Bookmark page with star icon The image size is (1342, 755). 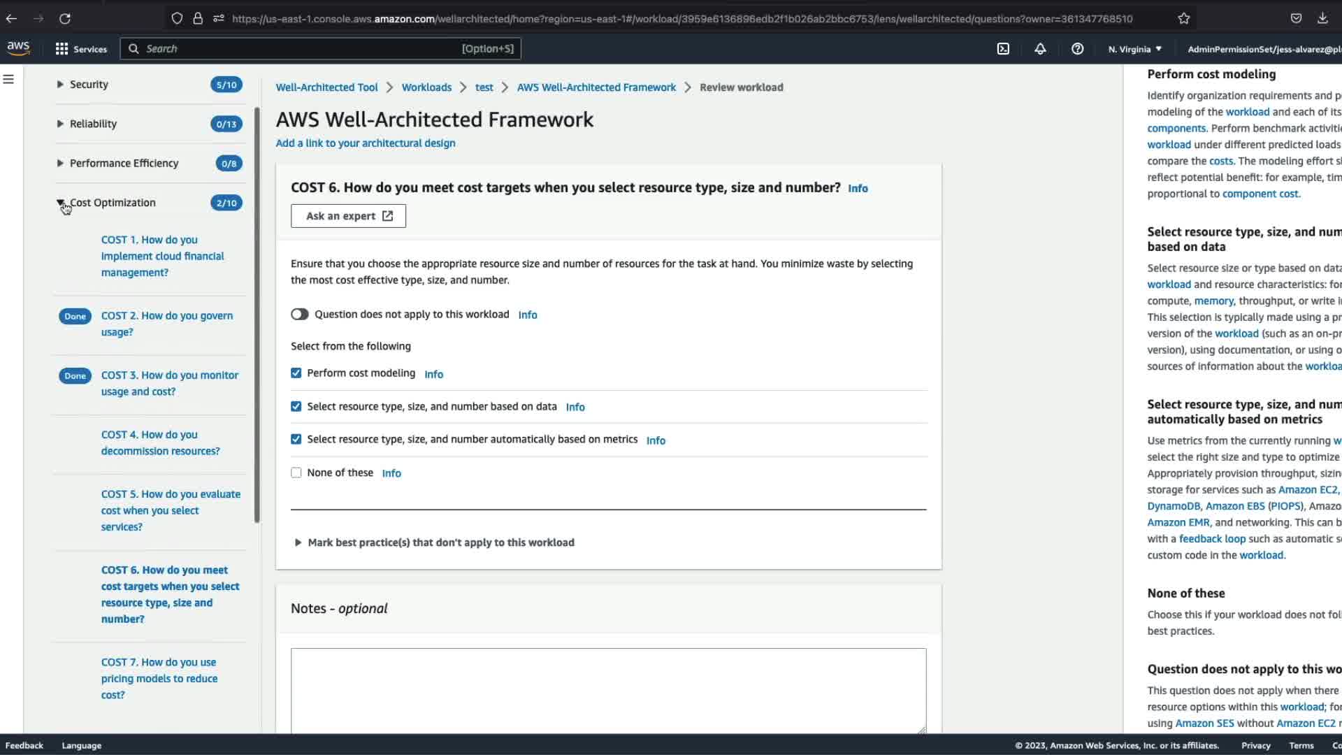click(1183, 19)
